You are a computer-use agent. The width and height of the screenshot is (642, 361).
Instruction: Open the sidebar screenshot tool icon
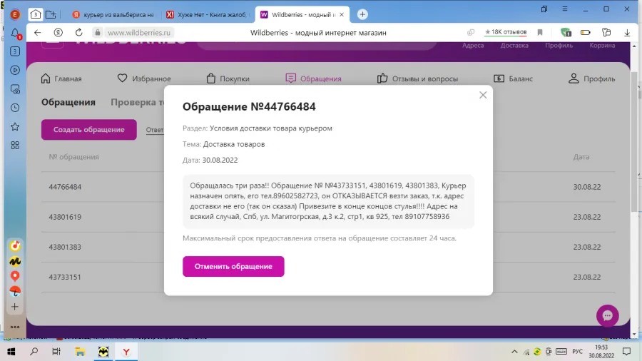pyautogui.click(x=15, y=88)
